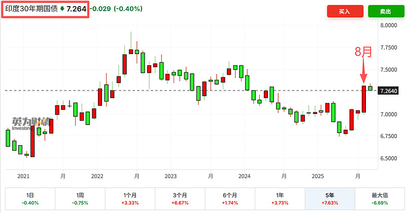
Task: Select the 6个月 time range tab
Action: point(230,198)
